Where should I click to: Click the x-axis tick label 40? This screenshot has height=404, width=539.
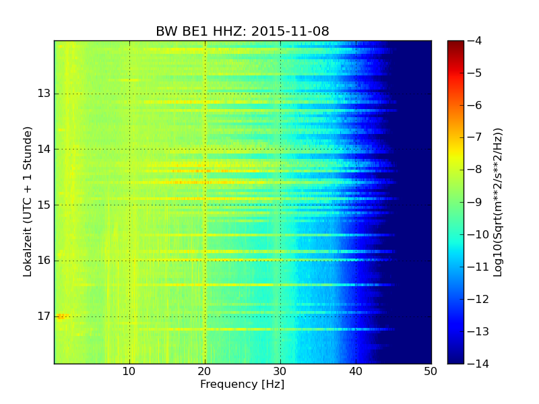tap(356, 372)
